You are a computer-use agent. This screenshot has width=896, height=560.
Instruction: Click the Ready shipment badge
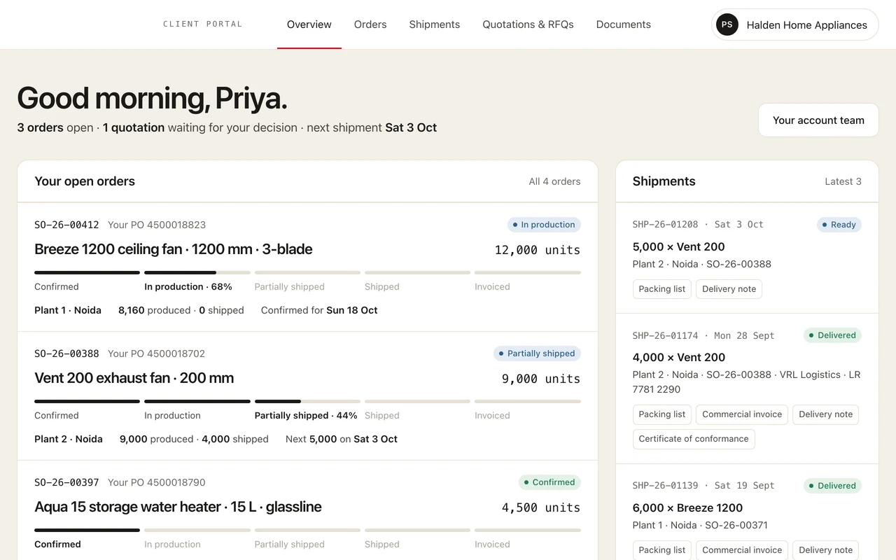[x=839, y=225]
